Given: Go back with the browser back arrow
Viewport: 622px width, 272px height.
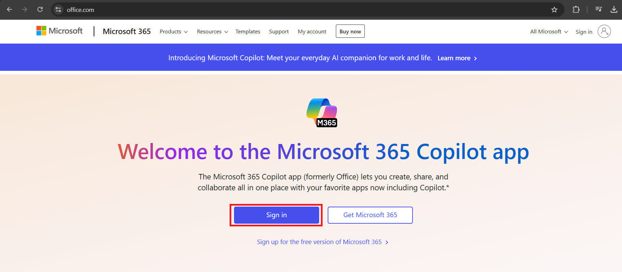Looking at the screenshot, I should tap(10, 10).
